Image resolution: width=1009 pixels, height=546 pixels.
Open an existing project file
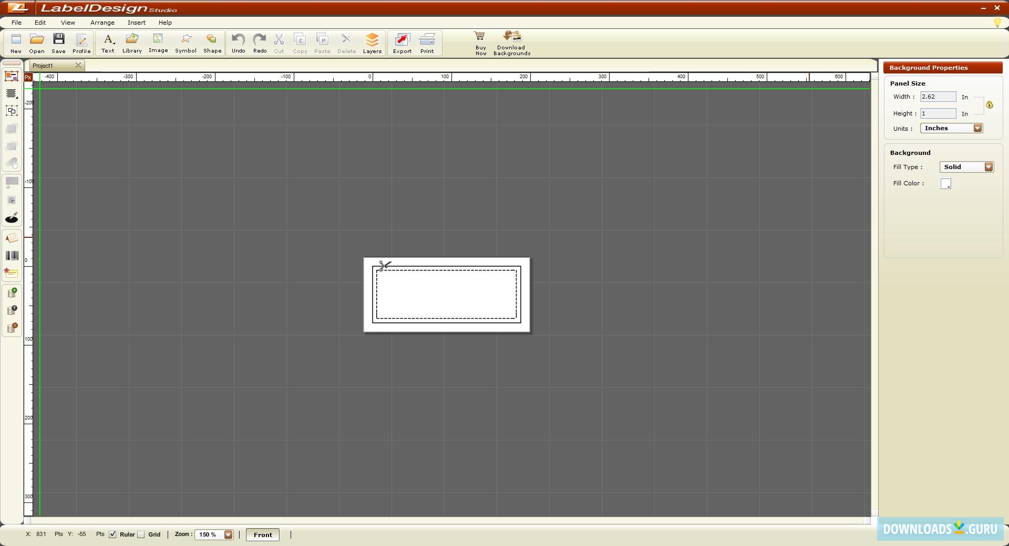37,43
